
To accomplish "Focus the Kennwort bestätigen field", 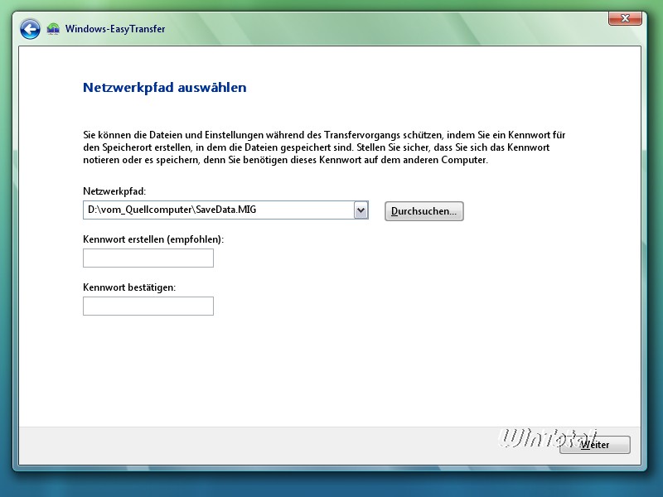I will pyautogui.click(x=148, y=306).
